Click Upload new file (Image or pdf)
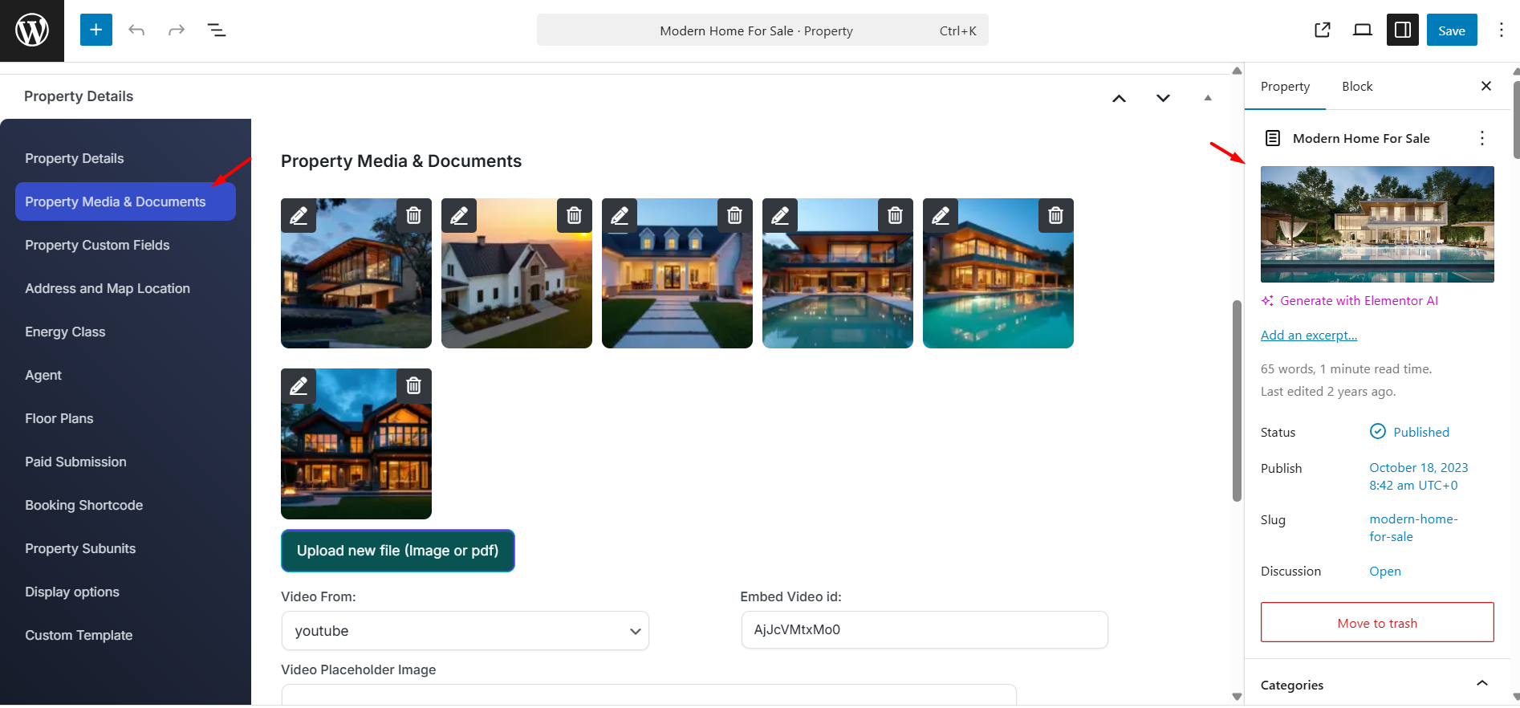The width and height of the screenshot is (1520, 708). tap(398, 551)
